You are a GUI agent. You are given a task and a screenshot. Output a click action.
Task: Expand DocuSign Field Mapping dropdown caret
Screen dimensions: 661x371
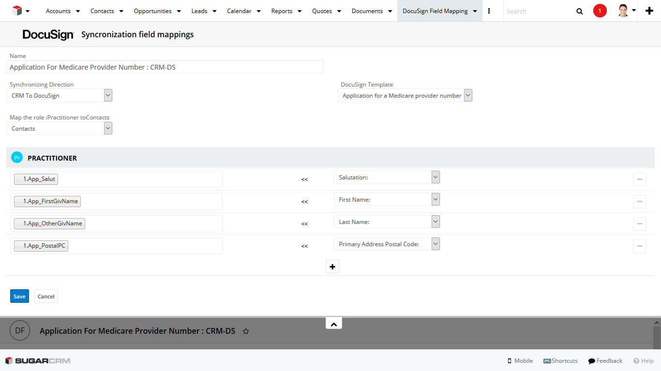pyautogui.click(x=475, y=11)
